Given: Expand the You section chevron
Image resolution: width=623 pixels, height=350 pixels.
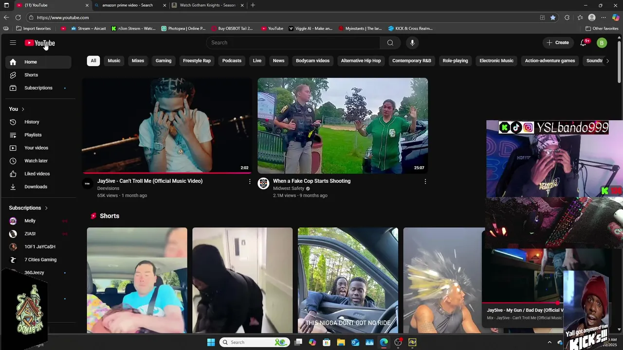Looking at the screenshot, I should (23, 109).
